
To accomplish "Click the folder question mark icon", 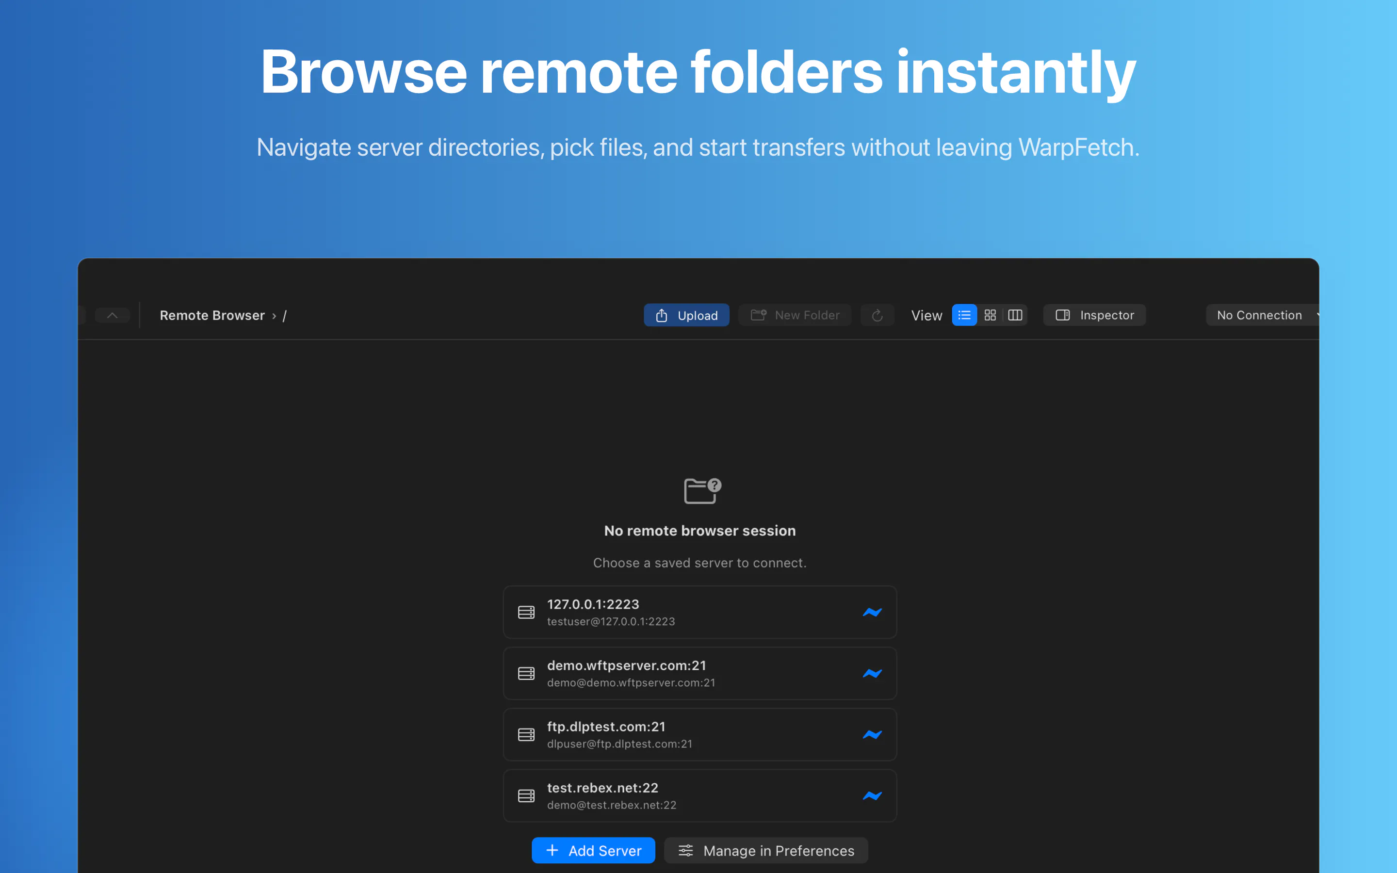I will pos(702,491).
